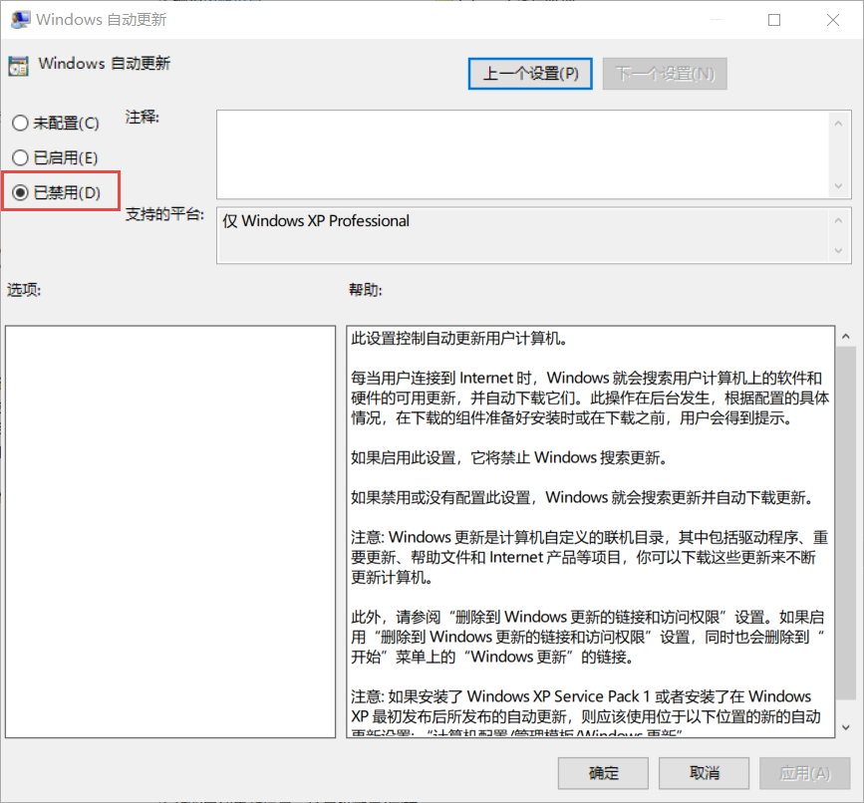864x803 pixels.
Task: Click the 注释 box scroll down arrow
Action: (839, 186)
